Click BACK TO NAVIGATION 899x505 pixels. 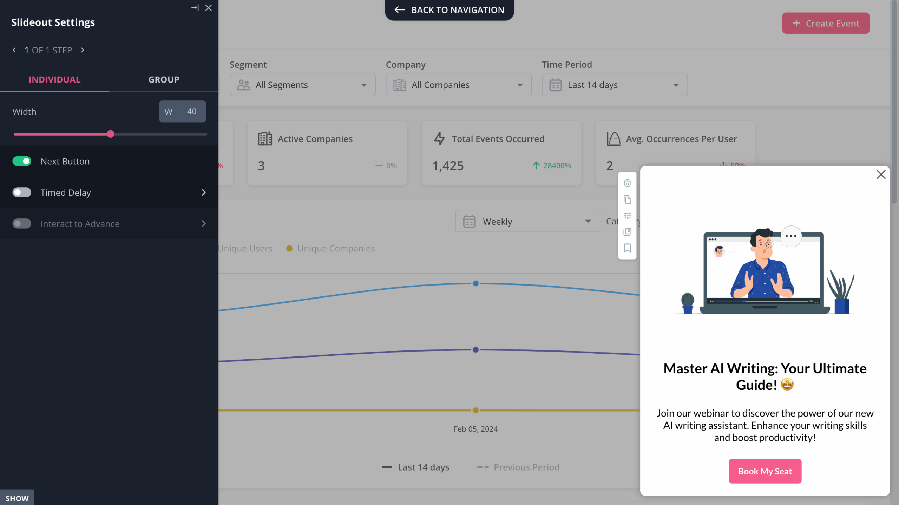pos(449,10)
